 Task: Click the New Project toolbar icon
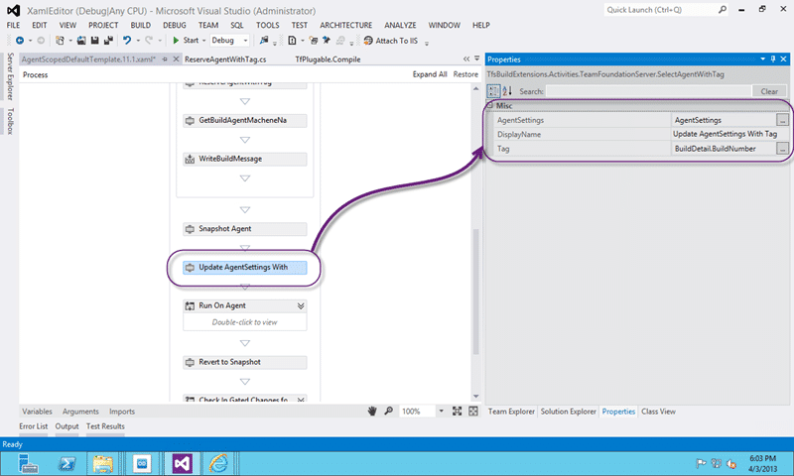[60, 41]
